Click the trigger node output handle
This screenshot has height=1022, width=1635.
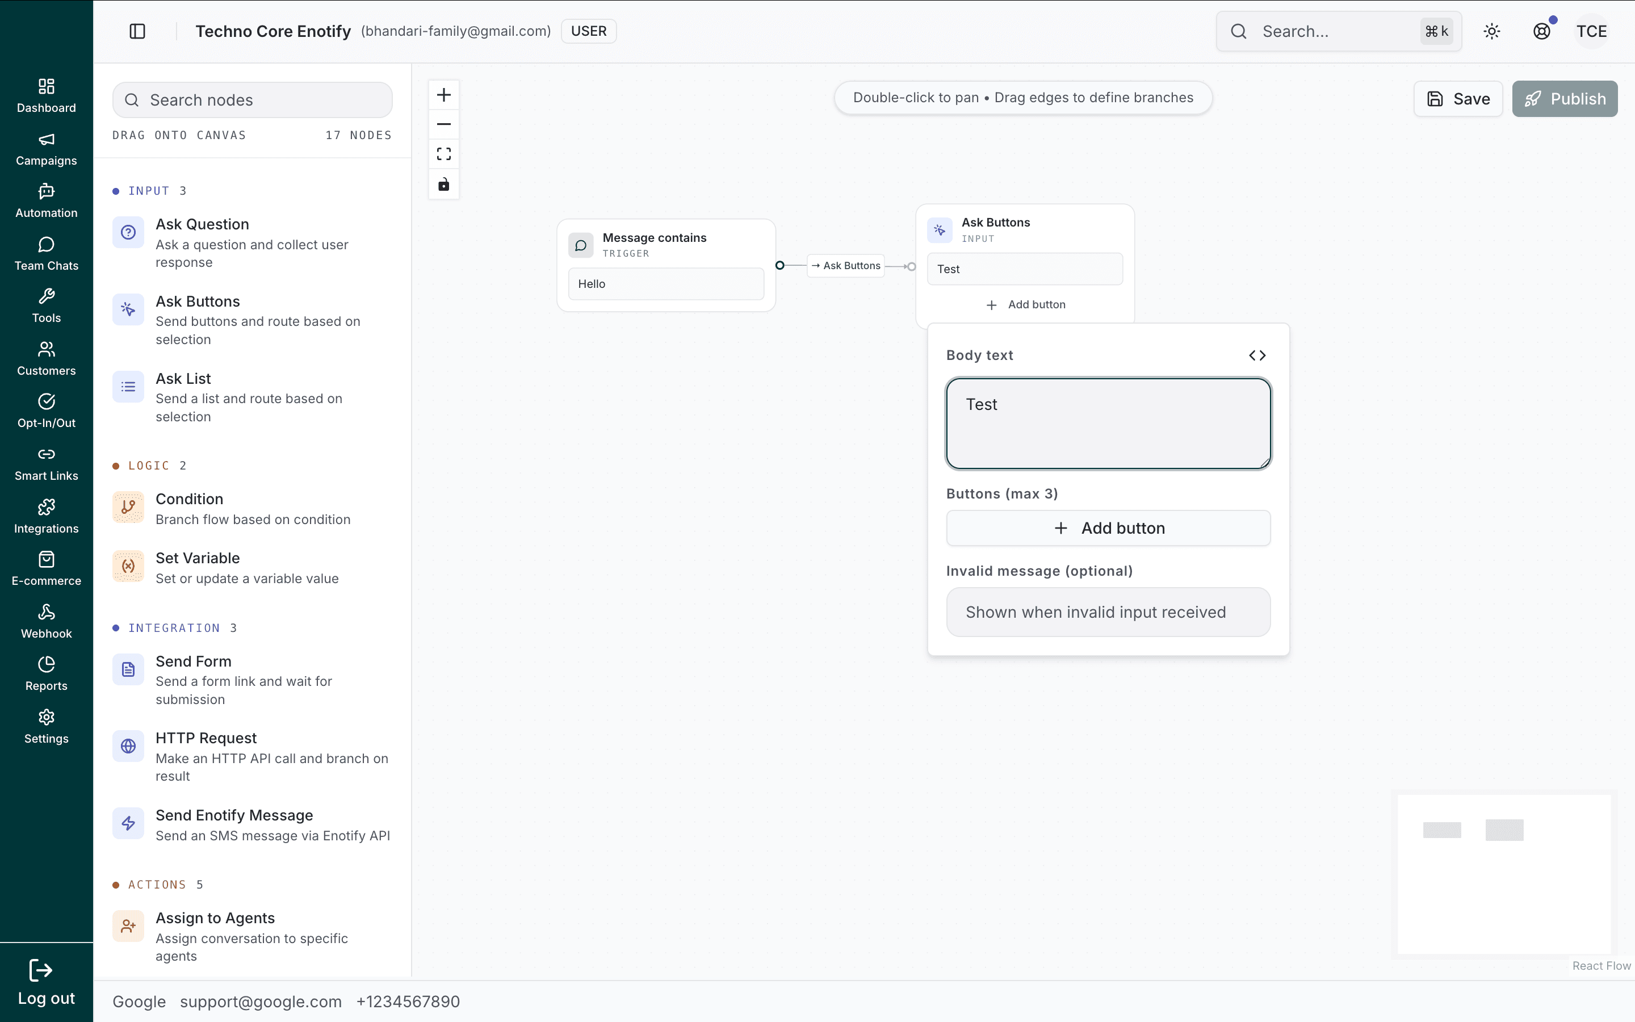coord(779,266)
